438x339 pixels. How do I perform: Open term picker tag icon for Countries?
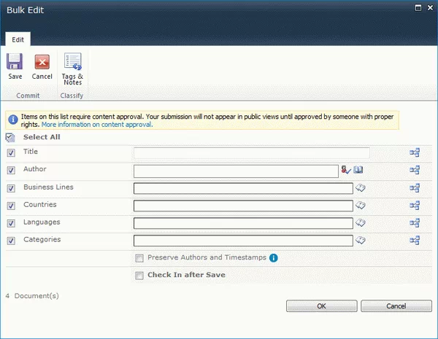pos(361,206)
